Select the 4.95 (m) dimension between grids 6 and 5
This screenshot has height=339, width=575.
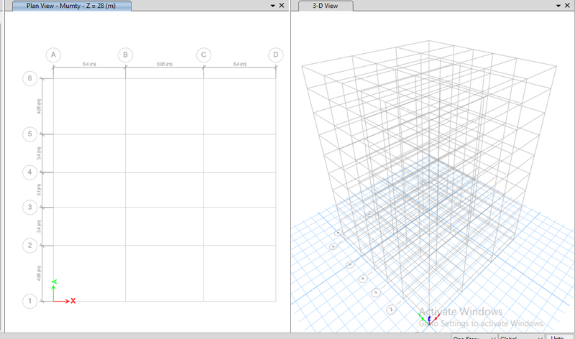(x=40, y=106)
